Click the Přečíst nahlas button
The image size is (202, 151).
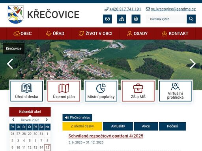pos(77,118)
